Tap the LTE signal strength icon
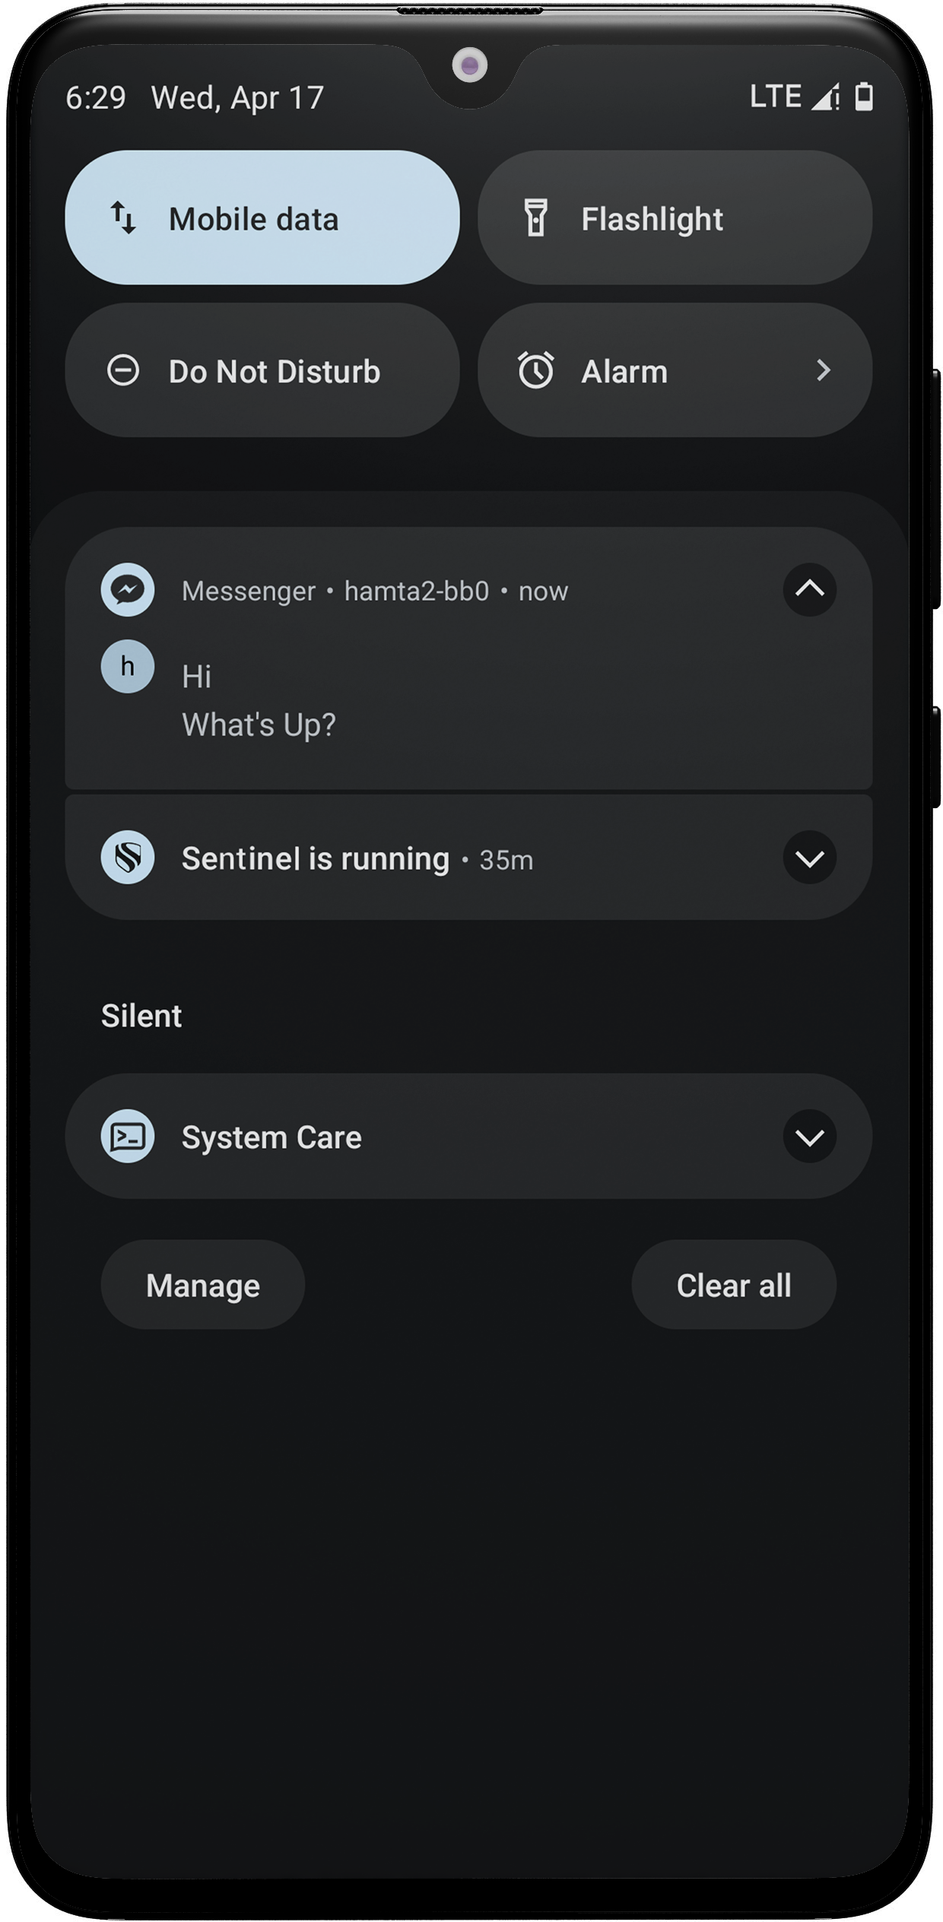The width and height of the screenshot is (943, 1922). 825,97
